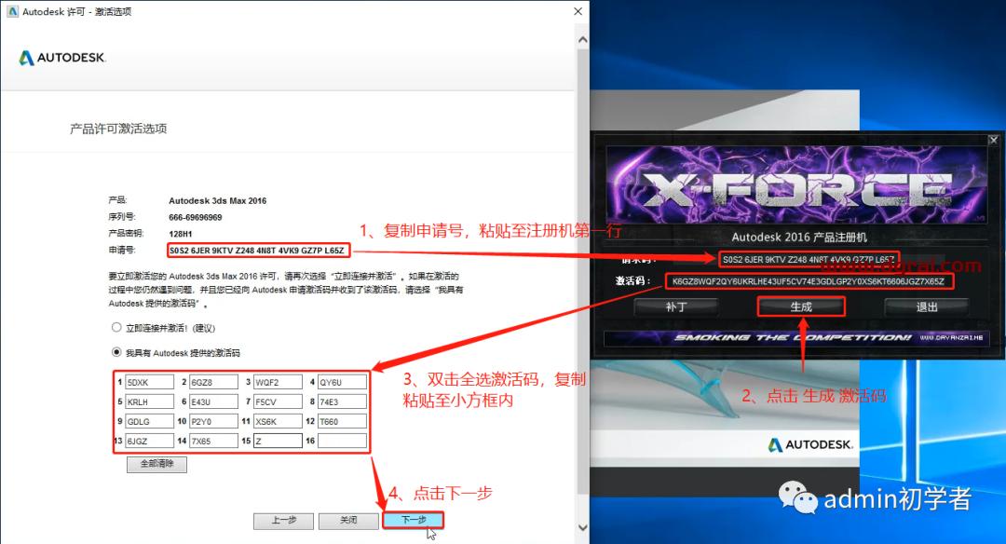Click the Autodesk icon in the title bar
This screenshot has width=1006, height=544.
(x=12, y=11)
